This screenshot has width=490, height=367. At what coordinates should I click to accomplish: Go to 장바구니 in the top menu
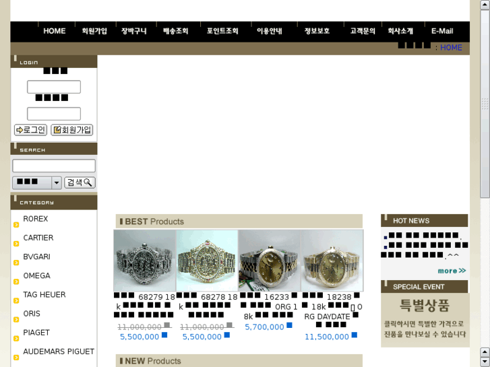pyautogui.click(x=133, y=31)
